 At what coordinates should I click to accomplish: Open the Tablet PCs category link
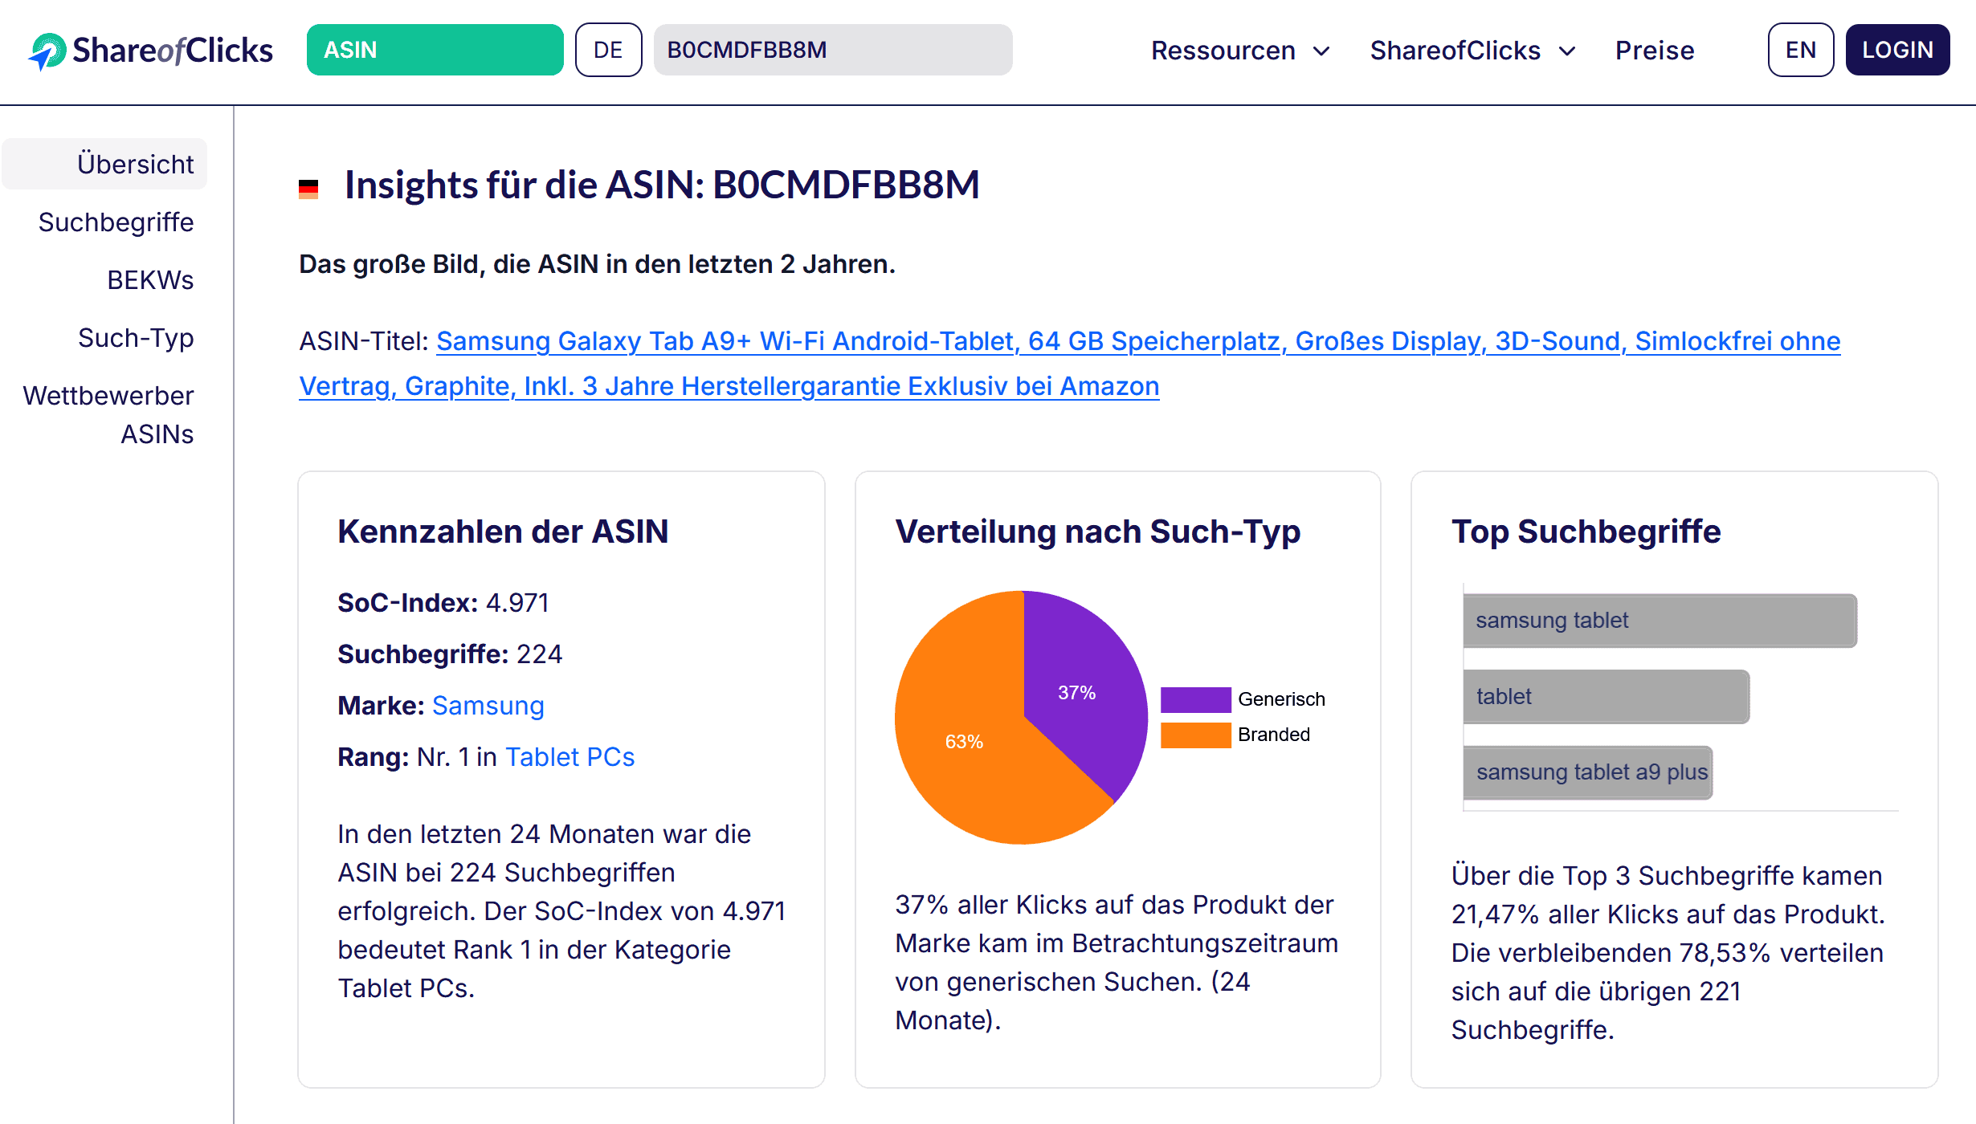point(570,757)
